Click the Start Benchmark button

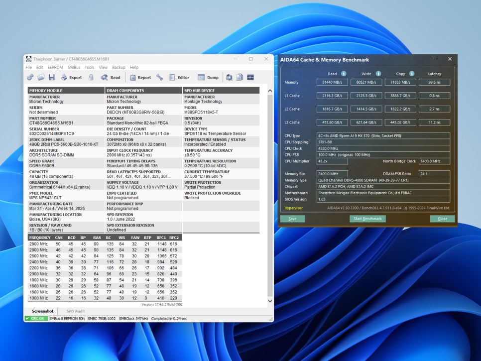pyautogui.click(x=368, y=219)
